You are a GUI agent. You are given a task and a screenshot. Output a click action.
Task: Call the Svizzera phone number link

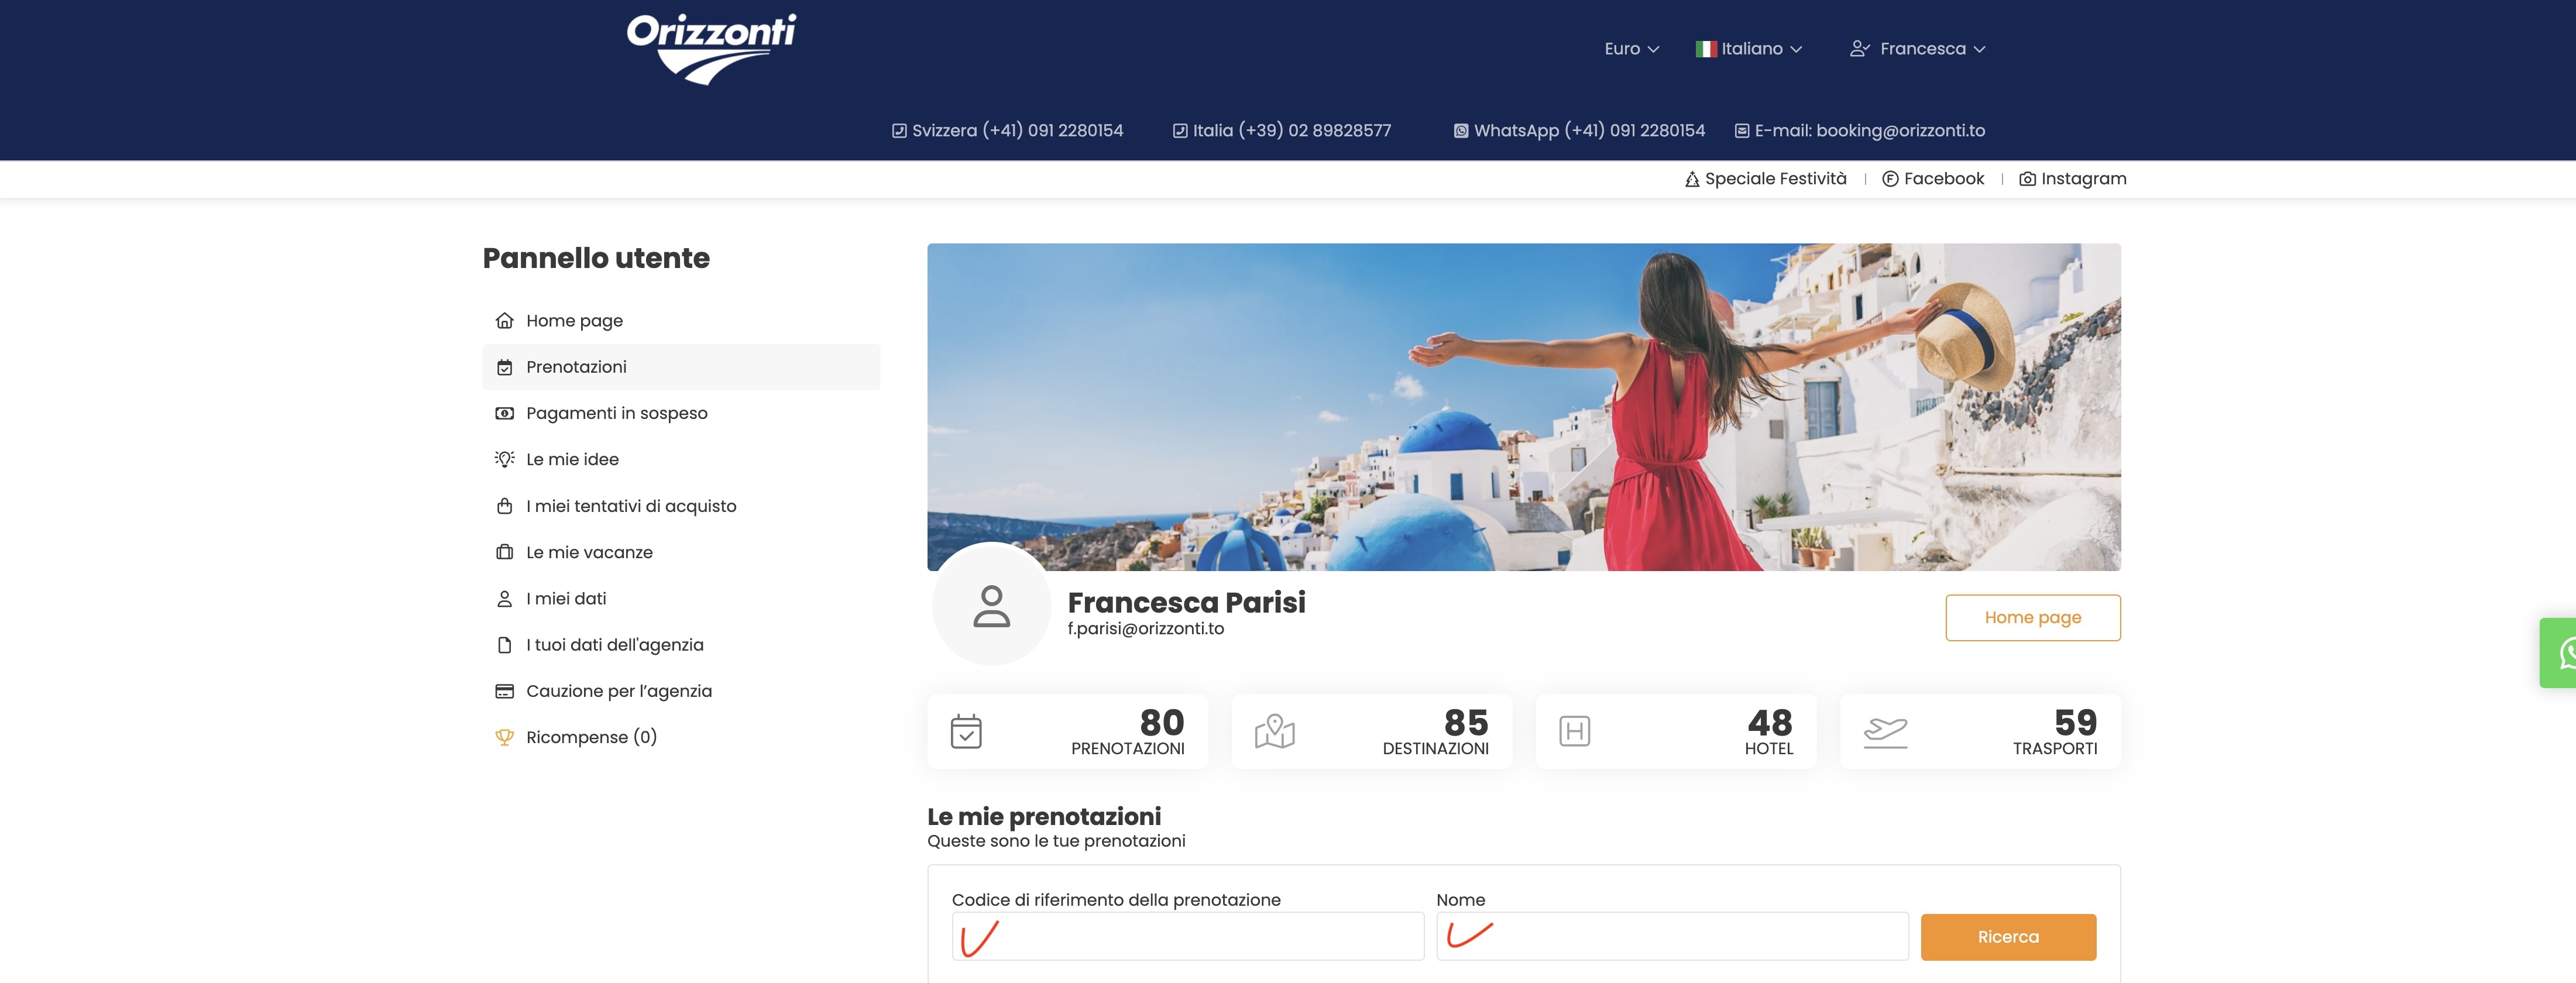point(1007,131)
